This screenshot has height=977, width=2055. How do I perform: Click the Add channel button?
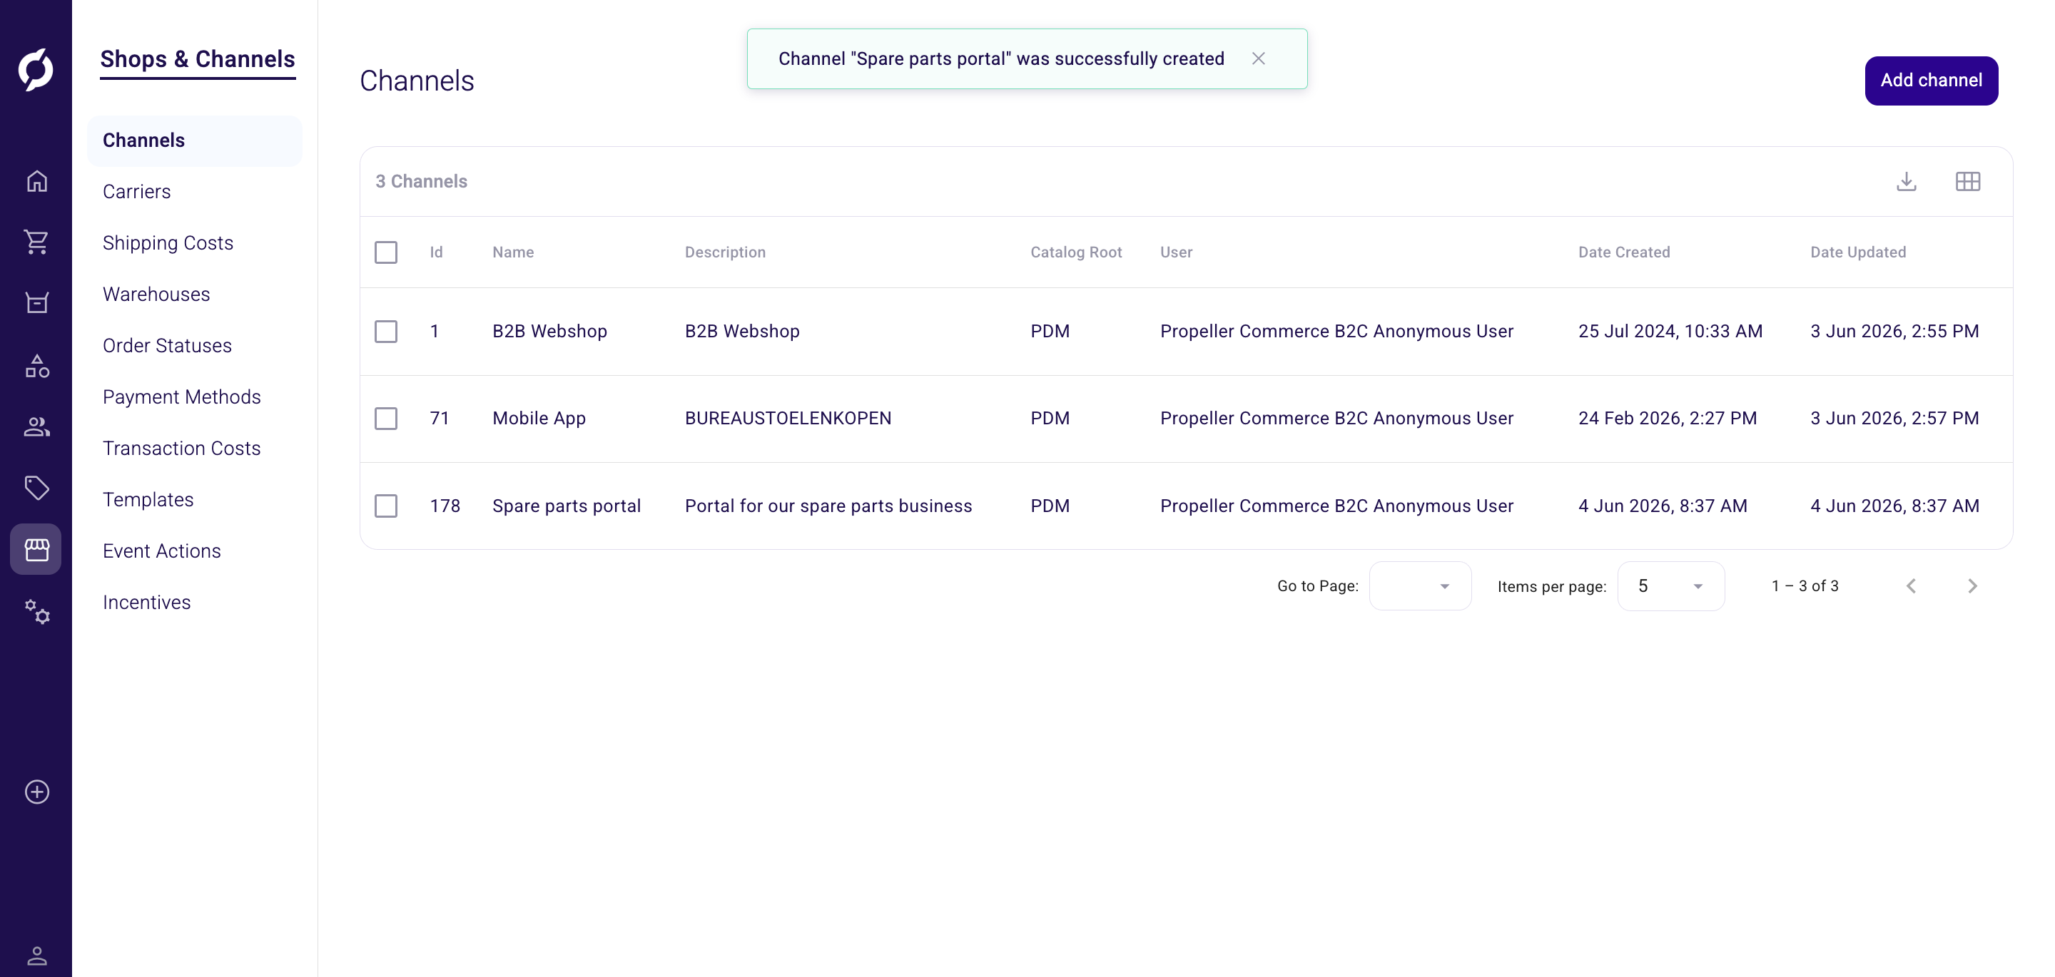tap(1931, 80)
